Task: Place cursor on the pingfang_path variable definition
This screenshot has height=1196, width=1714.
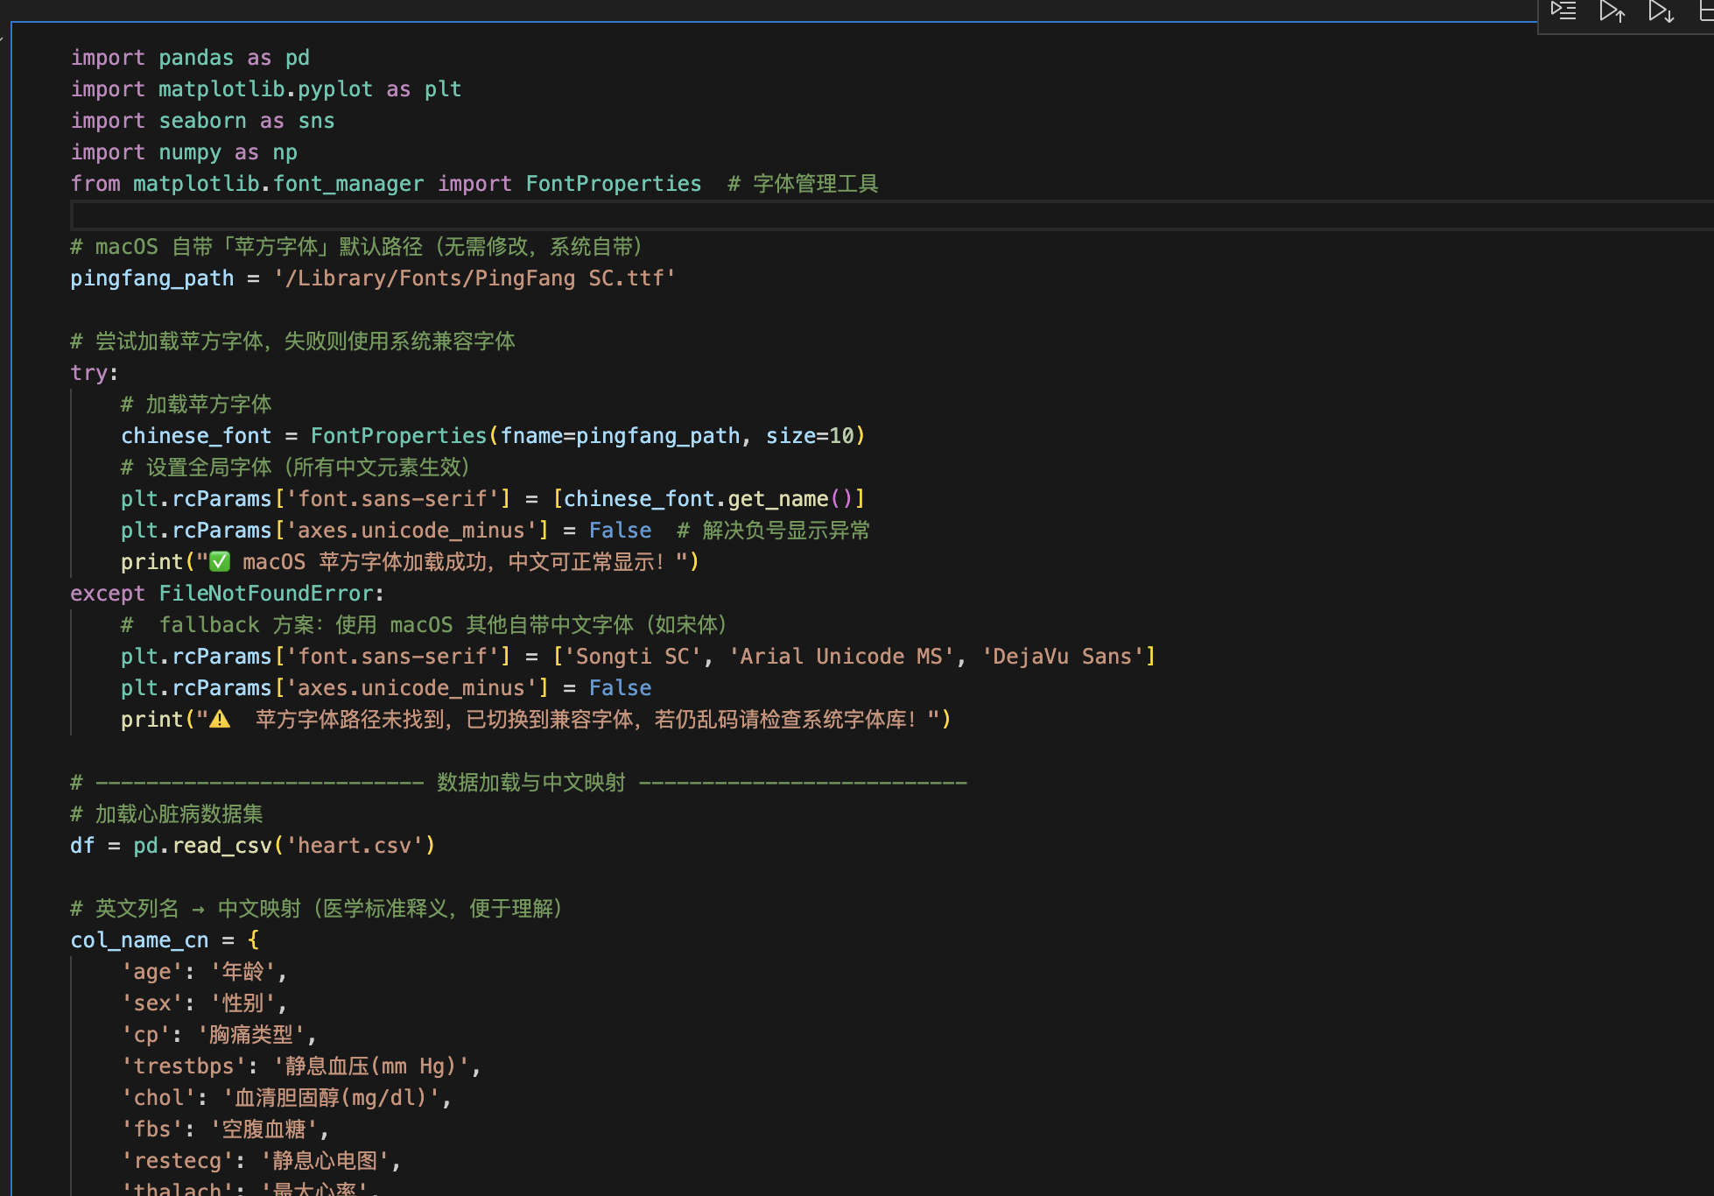Action: click(x=151, y=278)
